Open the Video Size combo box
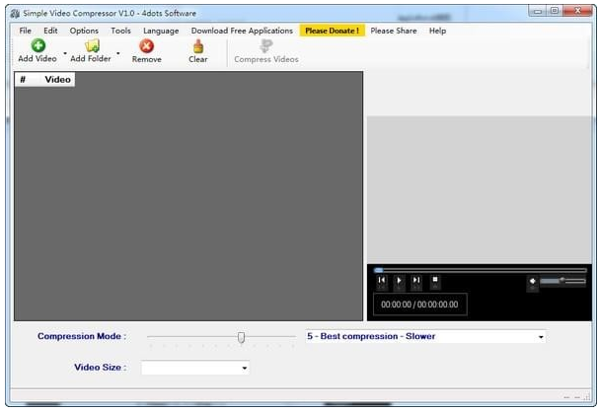This screenshot has width=599, height=411. tap(245, 368)
